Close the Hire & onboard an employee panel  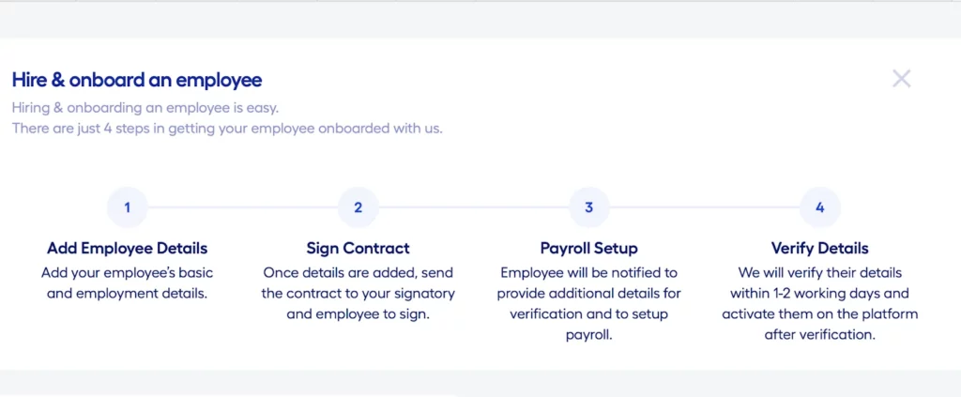(x=901, y=79)
